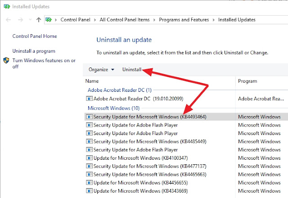Click the icon next to KB4493464 update
Image resolution: width=288 pixels, height=198 pixels.
tap(89, 116)
